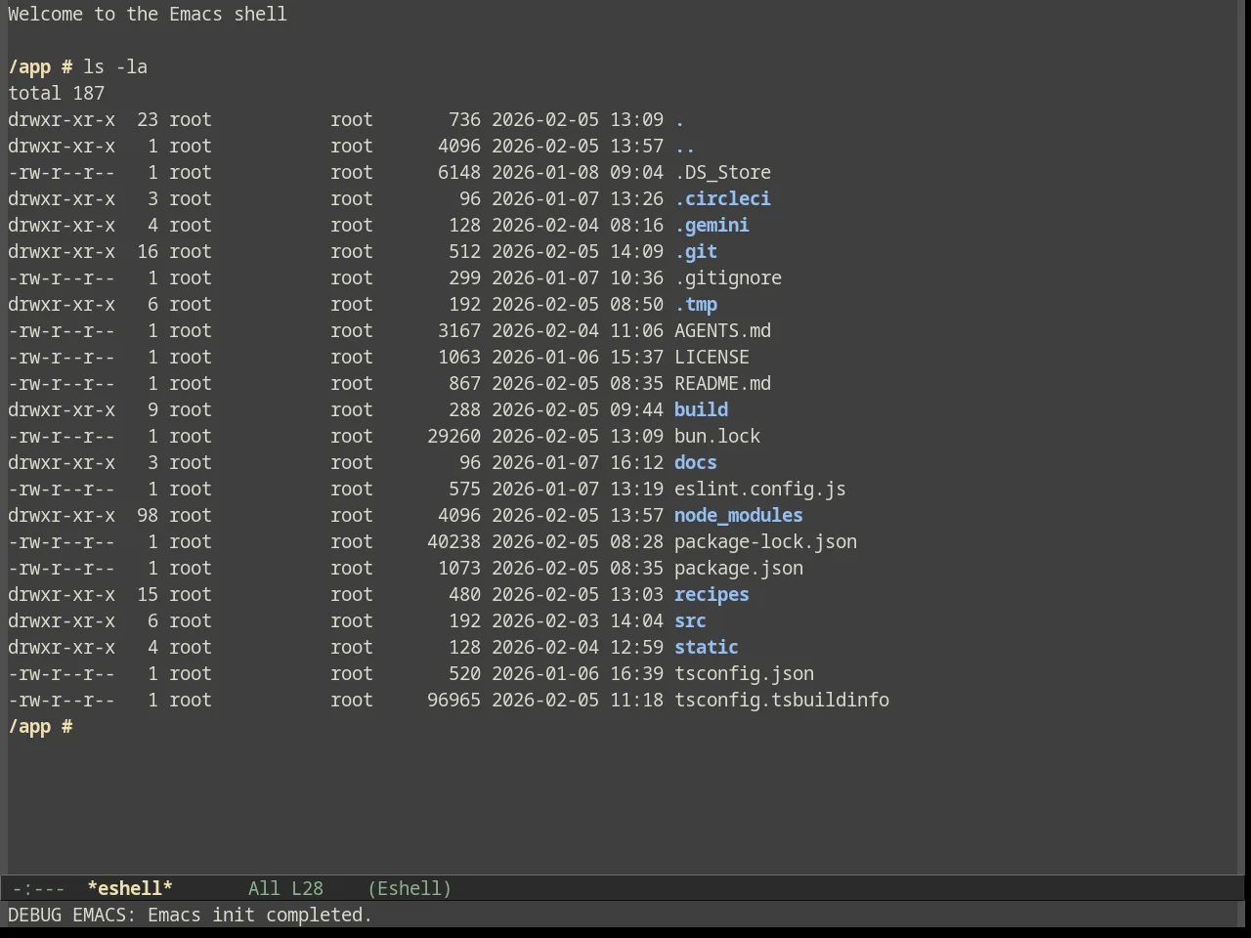Select the .gemini directory name
The width and height of the screenshot is (1251, 938).
[x=712, y=225]
